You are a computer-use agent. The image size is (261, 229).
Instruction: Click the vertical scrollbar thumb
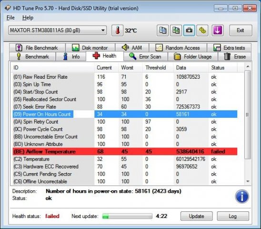[248, 114]
